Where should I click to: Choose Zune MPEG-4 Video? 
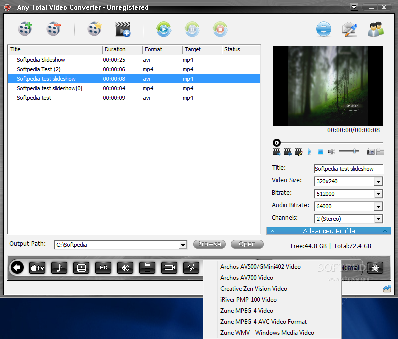247,310
